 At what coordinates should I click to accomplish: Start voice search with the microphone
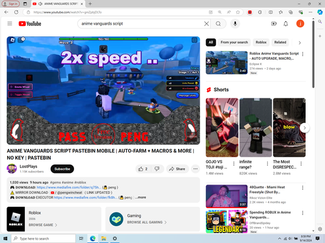click(235, 23)
